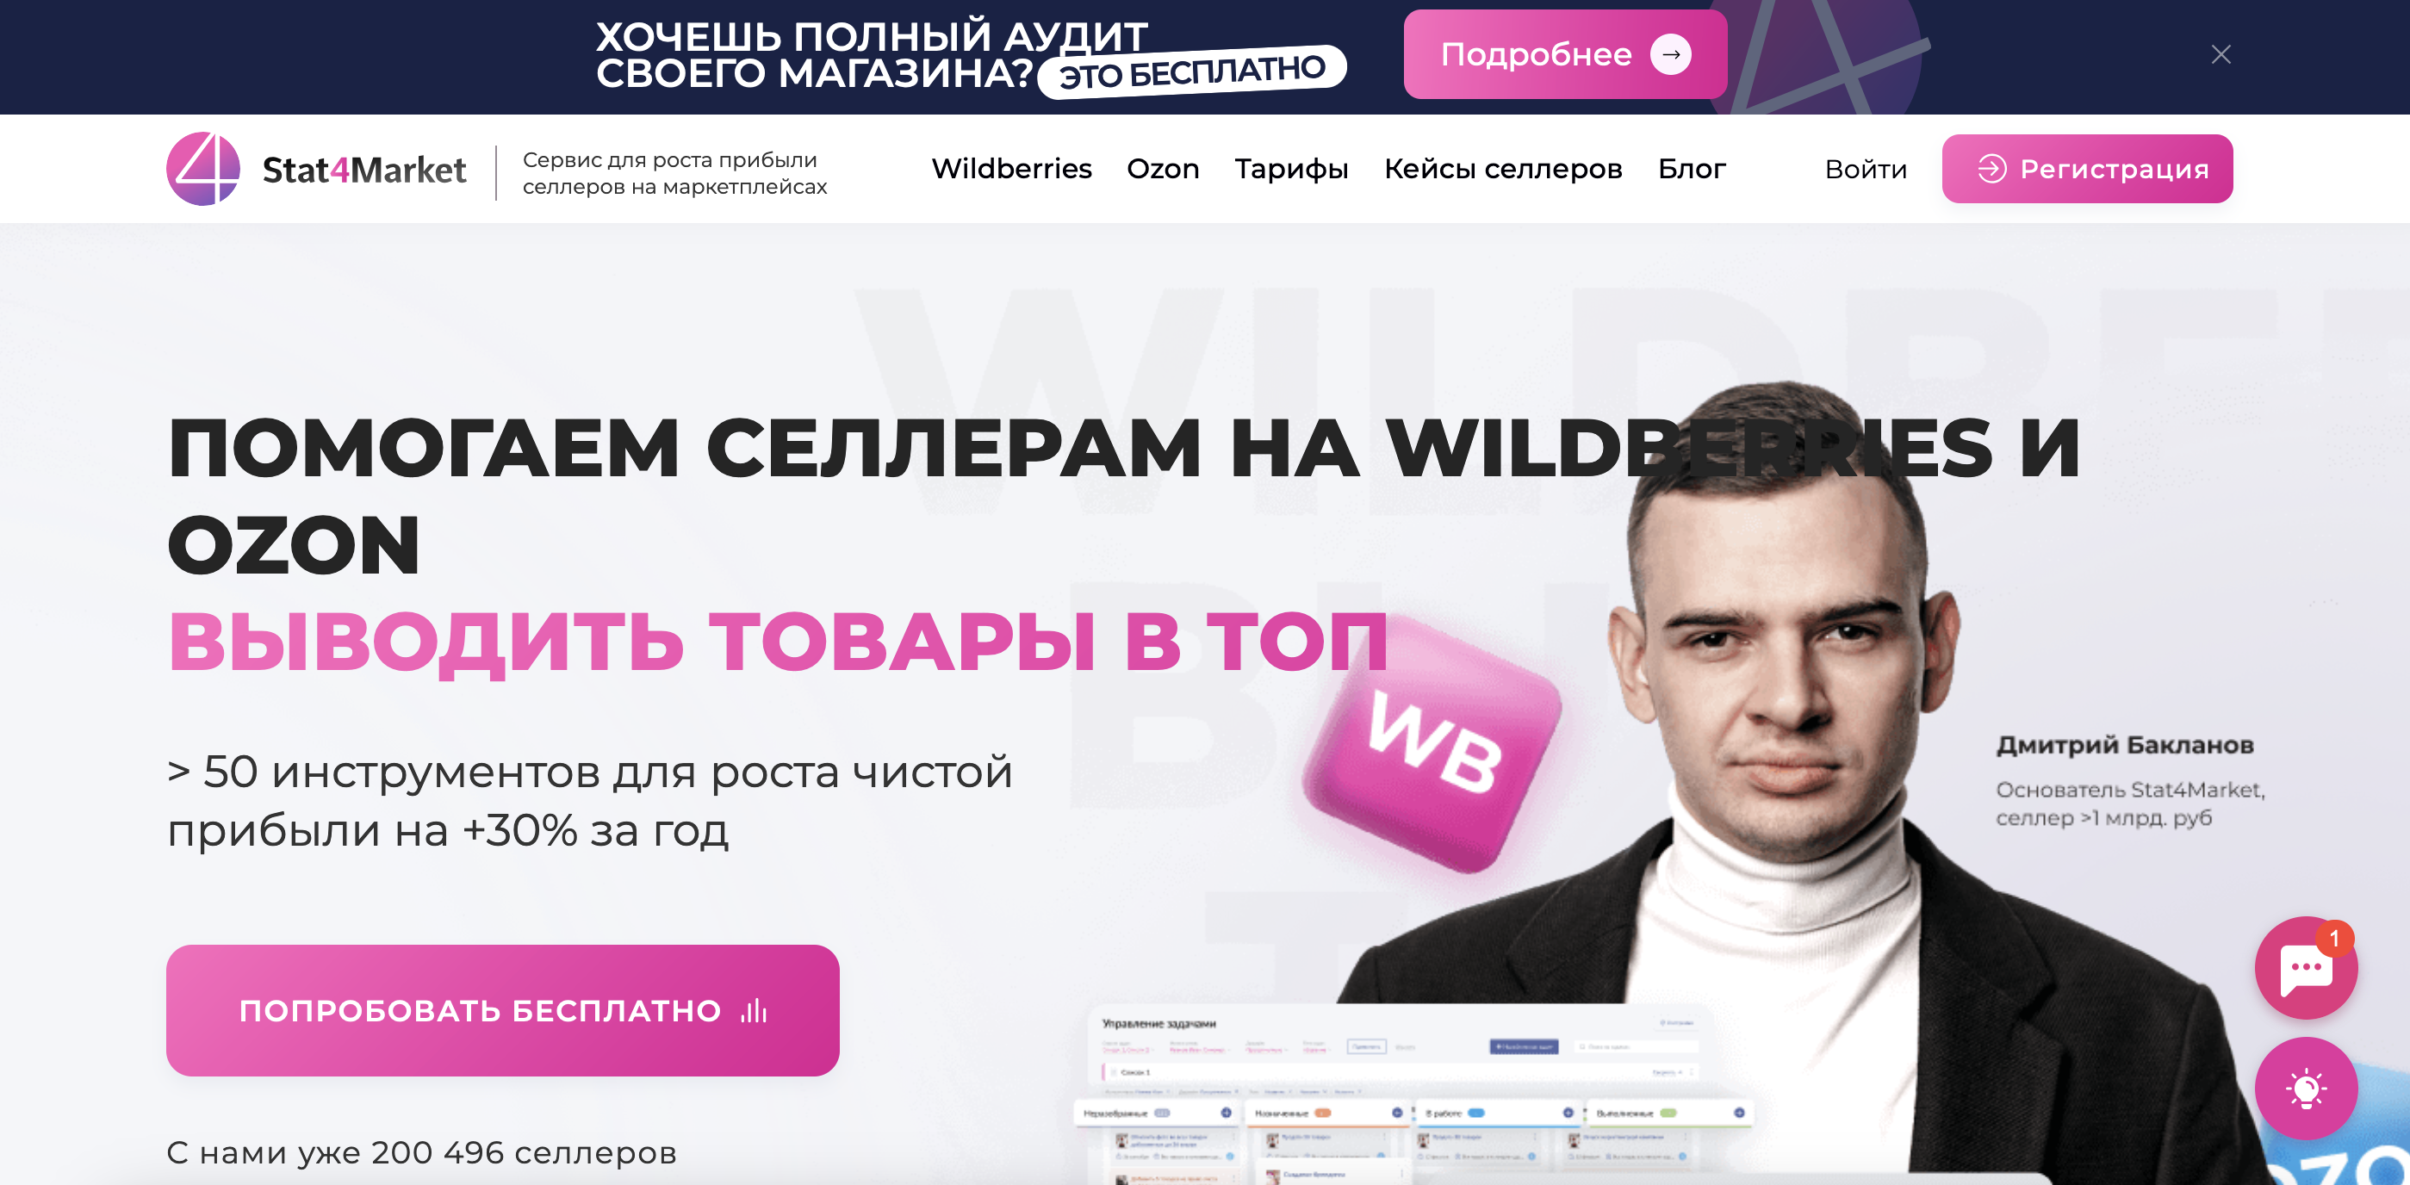
Task: Click the Stat4Market brand name text
Action: pyautogui.click(x=364, y=171)
